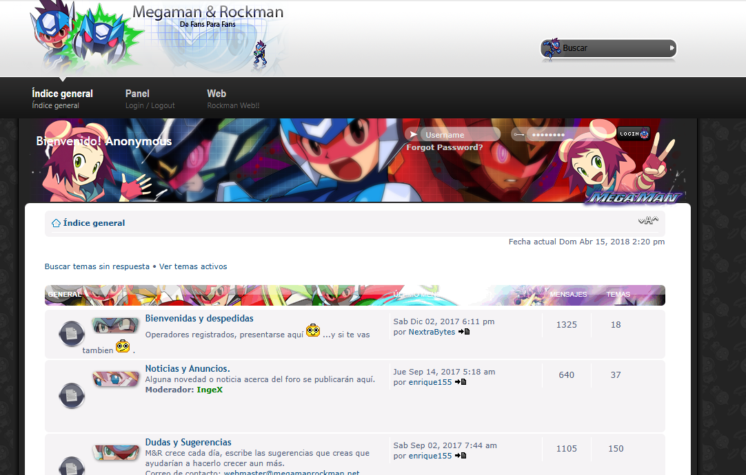Open the Forgot Password? link
The height and width of the screenshot is (475, 746).
444,147
